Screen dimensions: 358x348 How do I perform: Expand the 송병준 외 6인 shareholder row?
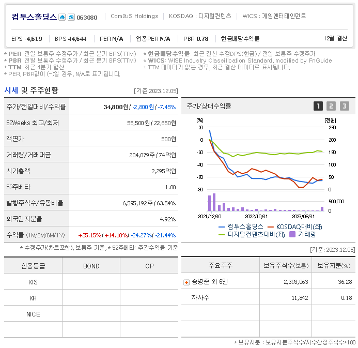tap(186, 282)
